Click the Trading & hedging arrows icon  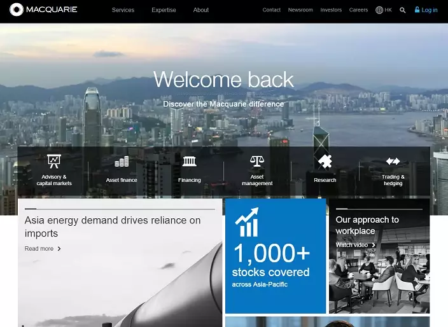393,161
